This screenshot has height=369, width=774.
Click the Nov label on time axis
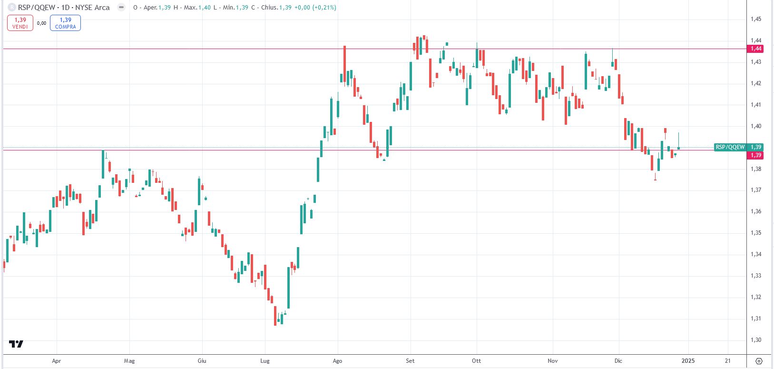[x=552, y=361]
